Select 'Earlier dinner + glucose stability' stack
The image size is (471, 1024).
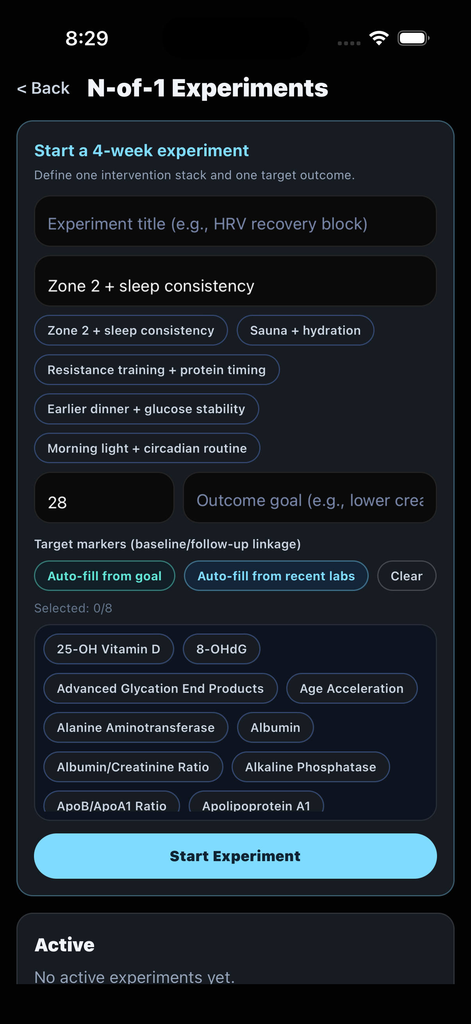click(146, 409)
